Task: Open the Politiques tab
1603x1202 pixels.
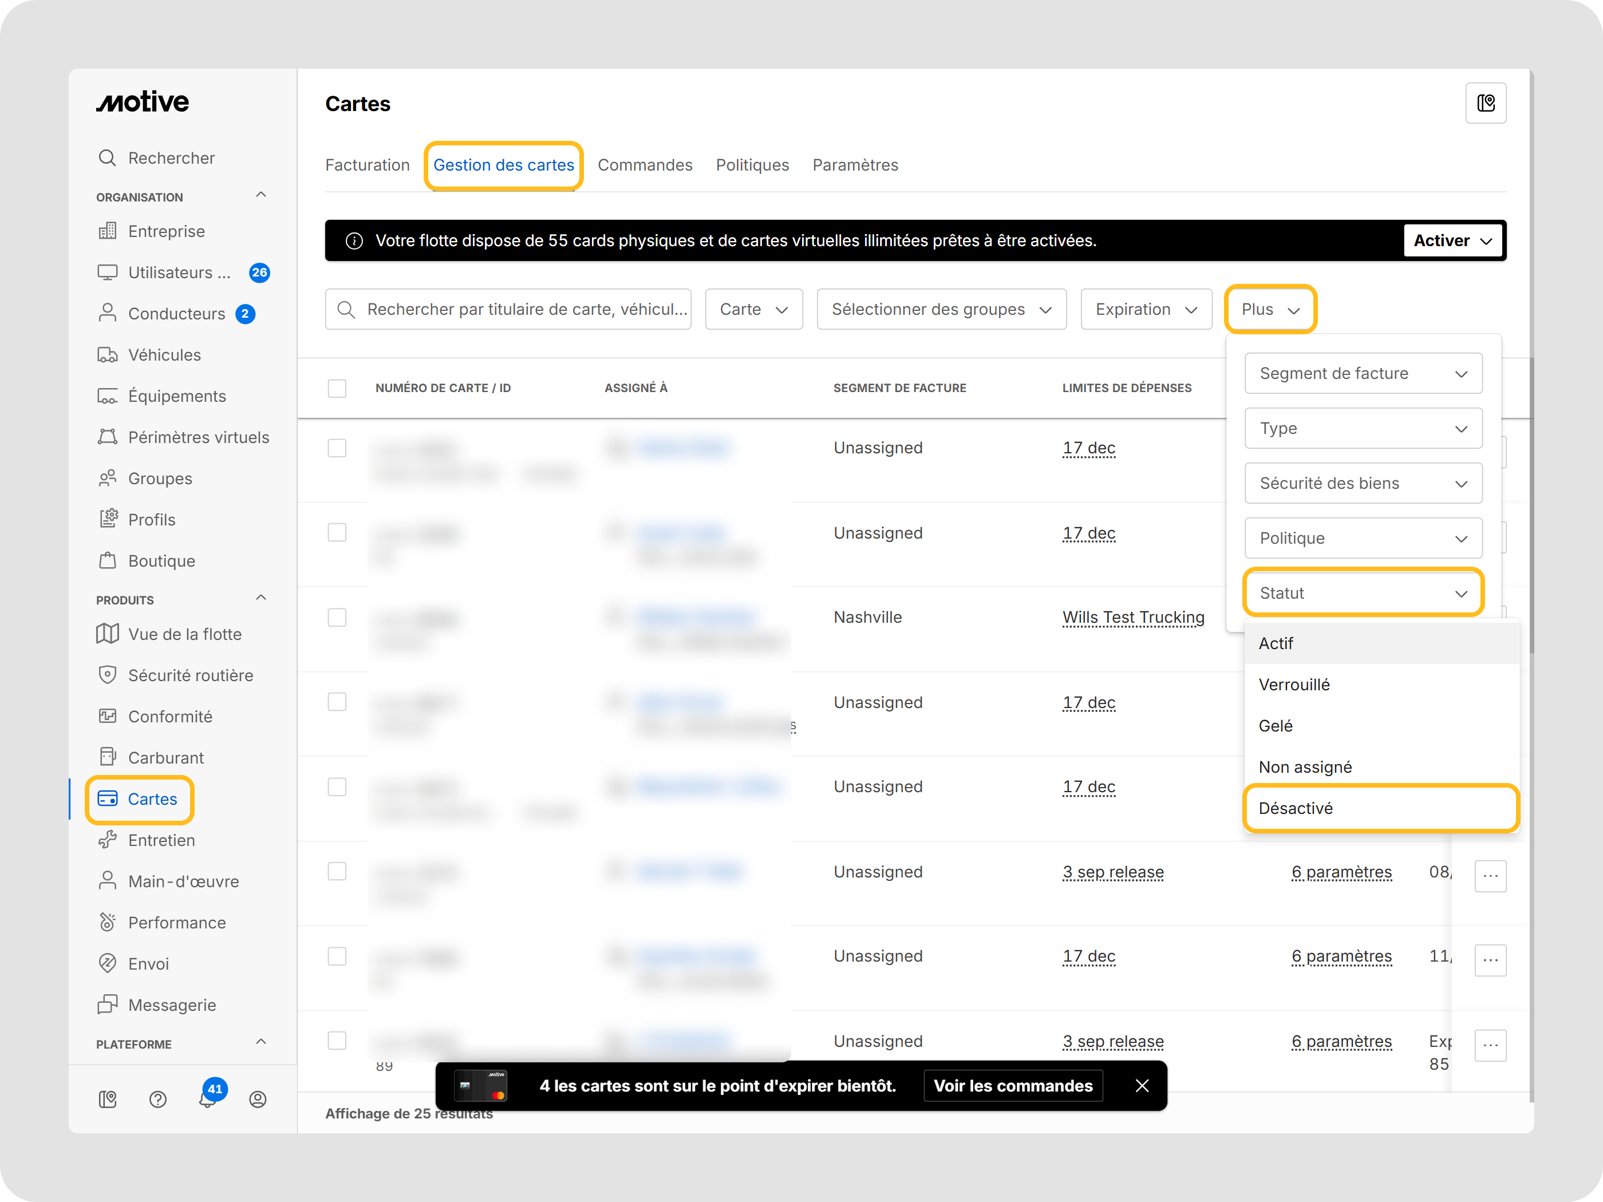Action: point(752,165)
